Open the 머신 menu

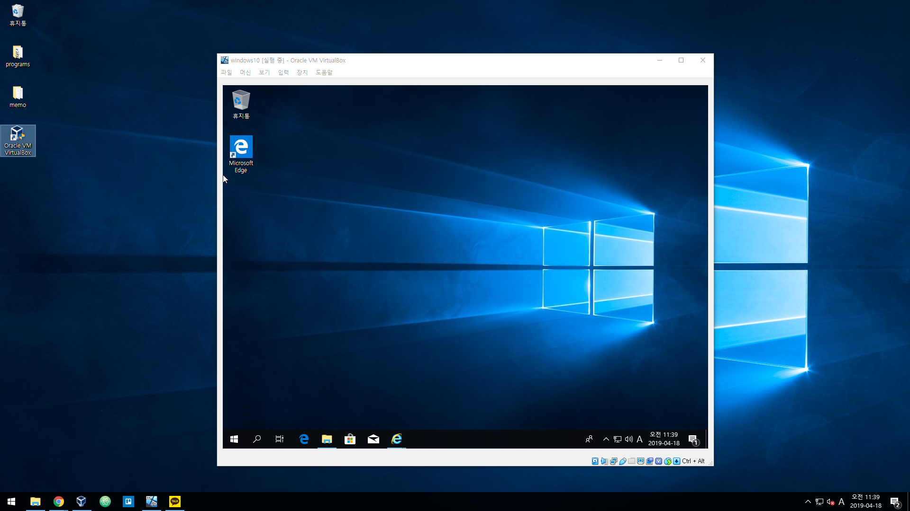click(x=245, y=72)
